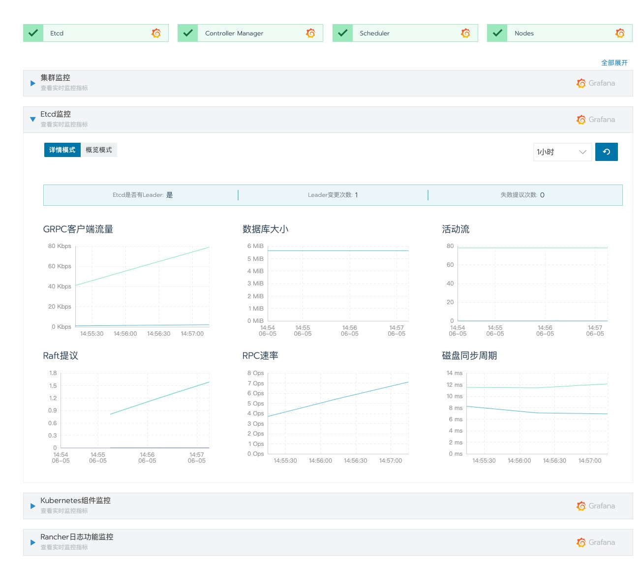Screen dimensions: 643x567
Task: Click the Scheduler component status card
Action: tap(405, 33)
